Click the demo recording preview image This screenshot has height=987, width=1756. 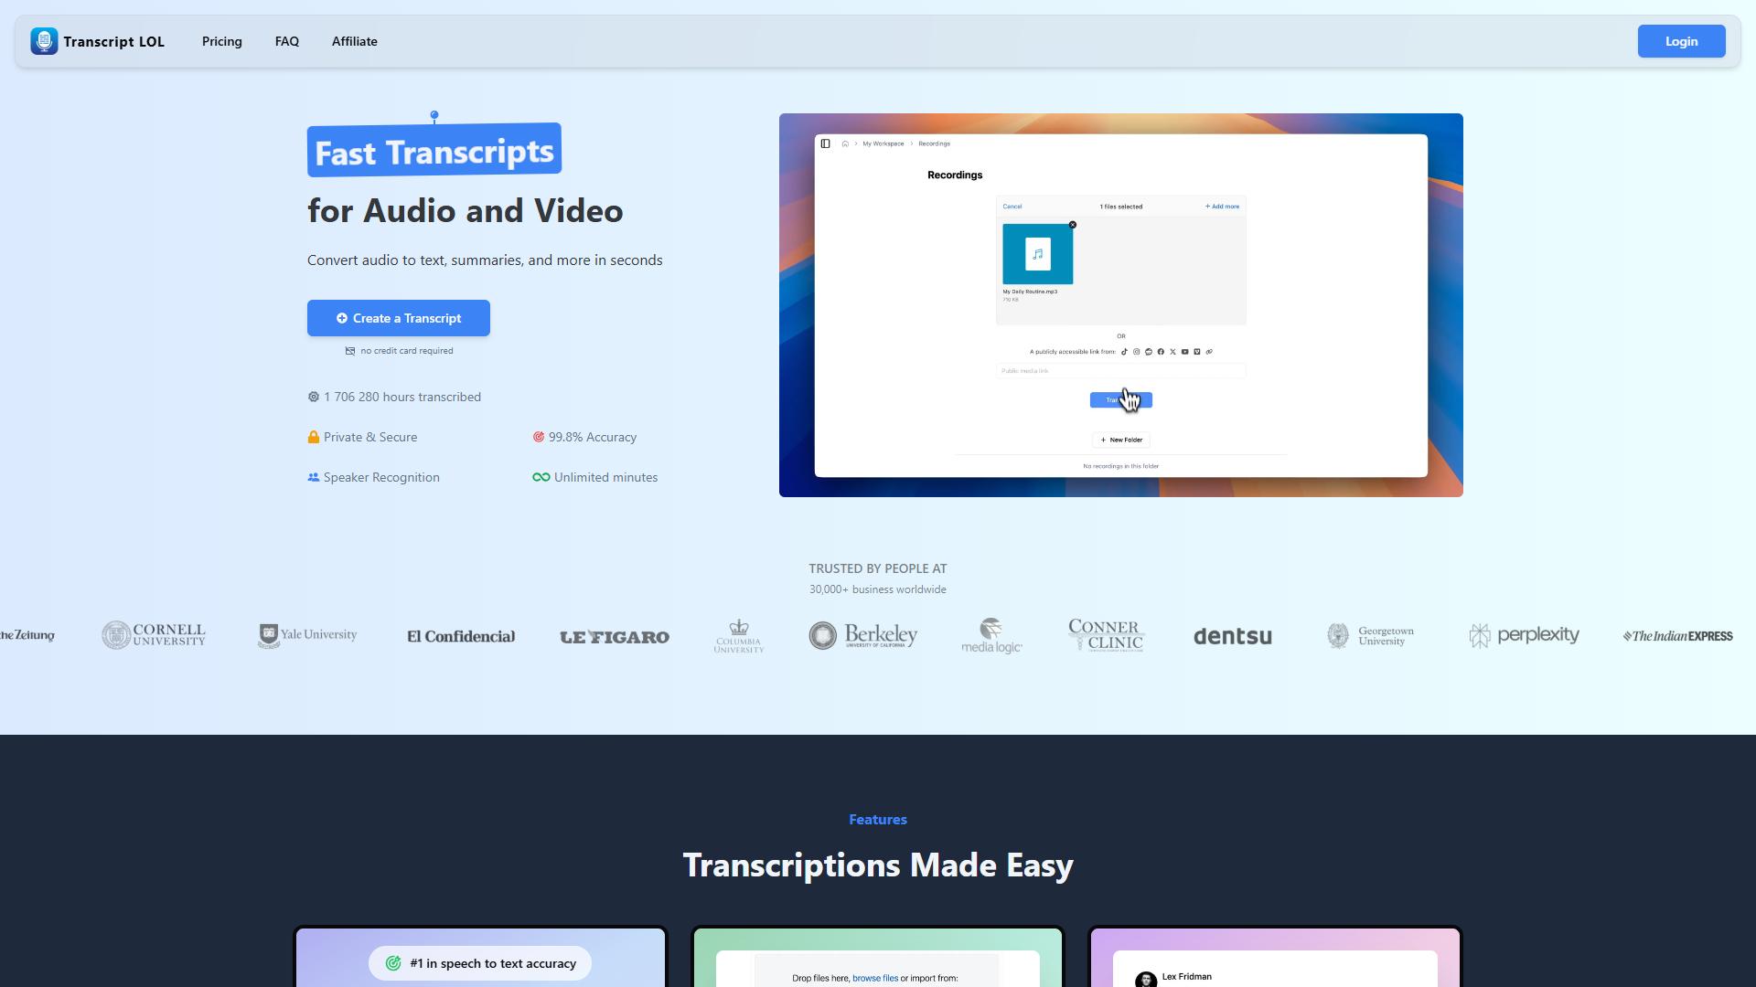(1121, 305)
